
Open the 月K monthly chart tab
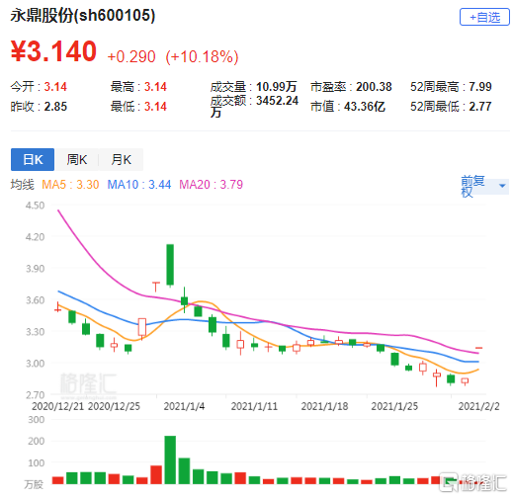tap(121, 160)
